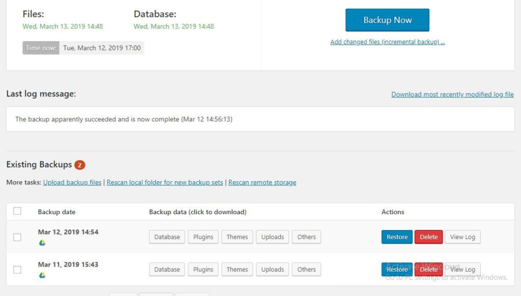521x296 pixels.
Task: Delete the Mar 12, 2019 backup
Action: click(x=428, y=237)
